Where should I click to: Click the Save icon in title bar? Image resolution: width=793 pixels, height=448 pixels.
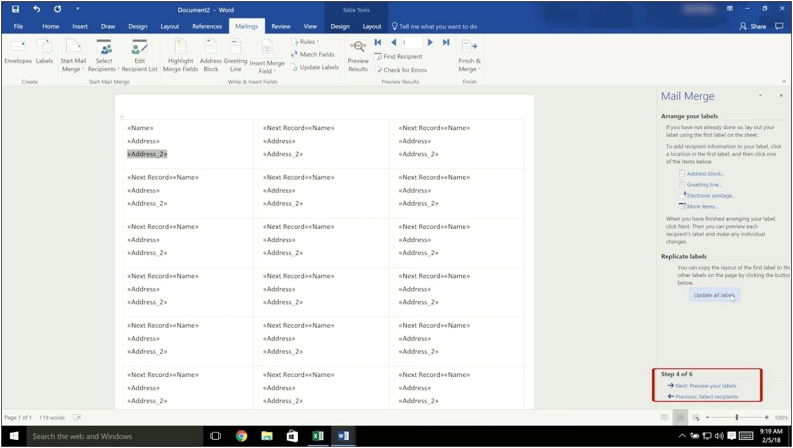click(15, 9)
